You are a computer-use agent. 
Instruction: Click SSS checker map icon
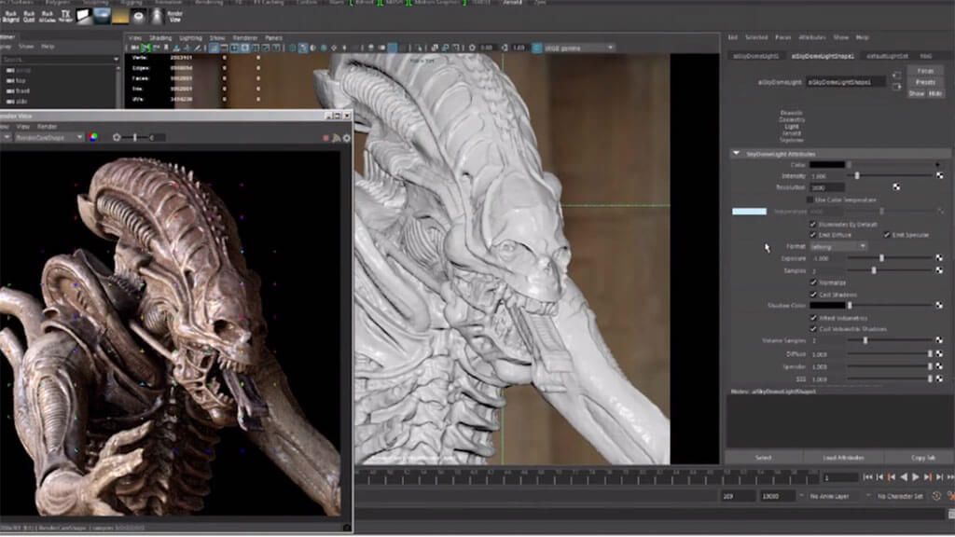click(939, 379)
